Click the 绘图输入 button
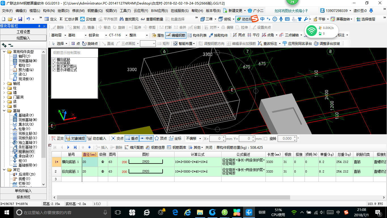 [24, 38]
